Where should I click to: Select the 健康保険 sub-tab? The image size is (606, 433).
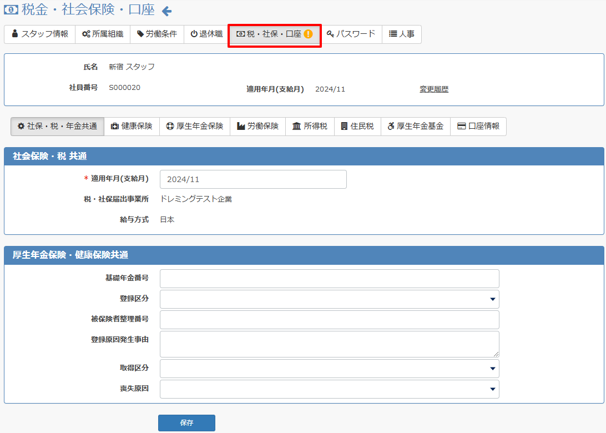(x=132, y=126)
